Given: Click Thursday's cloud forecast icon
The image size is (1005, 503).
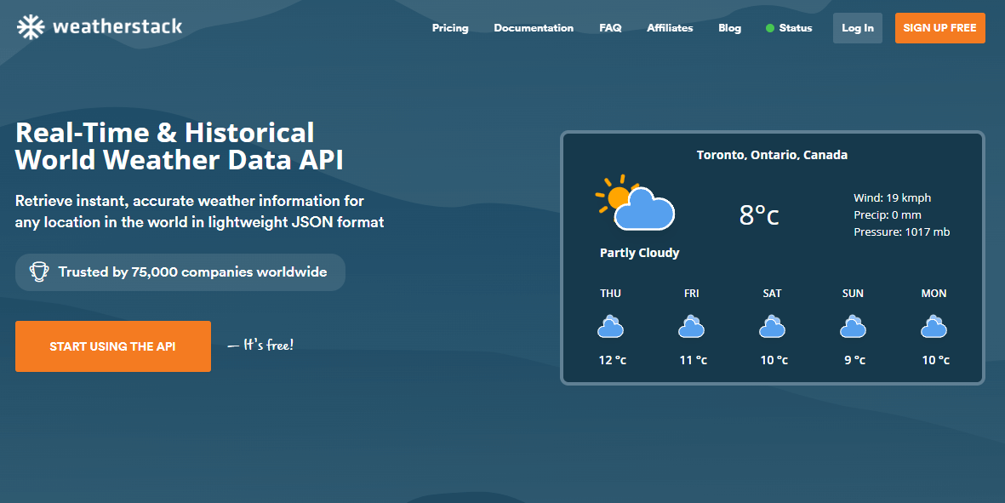Looking at the screenshot, I should pos(610,327).
